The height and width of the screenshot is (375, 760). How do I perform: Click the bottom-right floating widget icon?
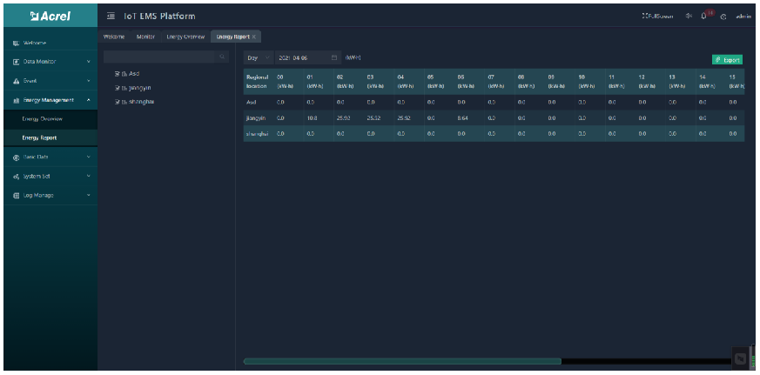740,358
